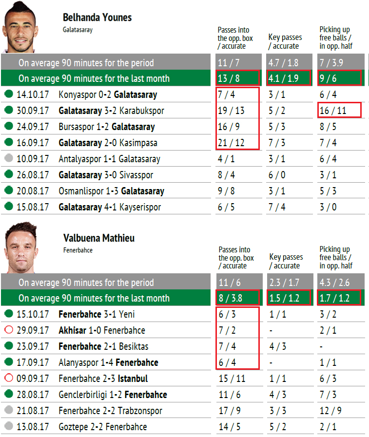Viewport: 369px width, 437px height.
Task: Click grey draw dot for 21.08.17 match
Action: click(x=9, y=410)
